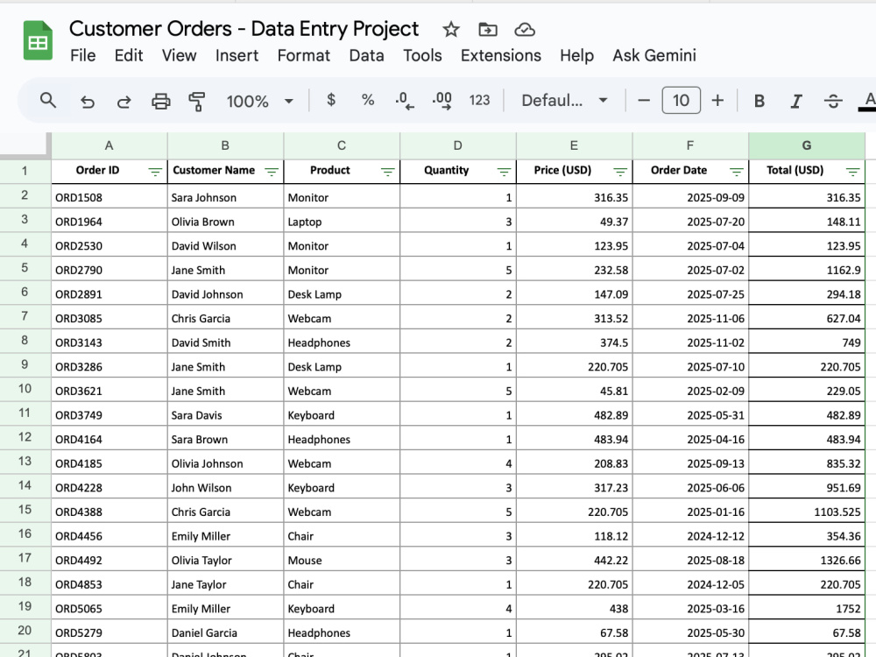Open the View menu
This screenshot has height=657, width=876.
[x=180, y=55]
